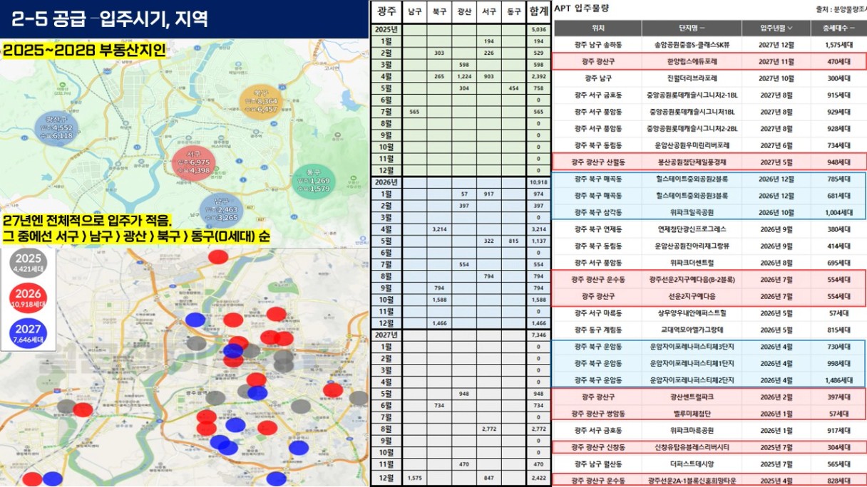Image resolution: width=867 pixels, height=487 pixels.
Task: Click the 1,486세대 household count cell
Action: 838,380
